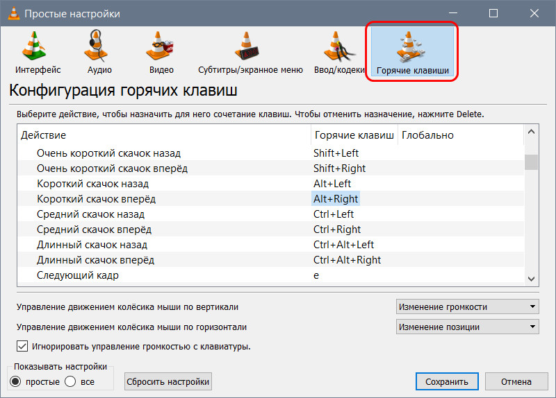This screenshot has height=398, width=556.
Task: Open the Ввод/кодеки settings icon
Action: [x=338, y=46]
